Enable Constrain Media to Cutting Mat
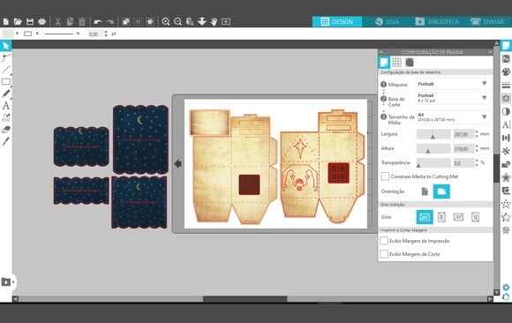 click(385, 177)
